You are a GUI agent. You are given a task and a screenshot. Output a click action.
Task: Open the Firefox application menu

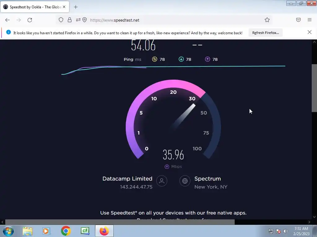(310, 20)
